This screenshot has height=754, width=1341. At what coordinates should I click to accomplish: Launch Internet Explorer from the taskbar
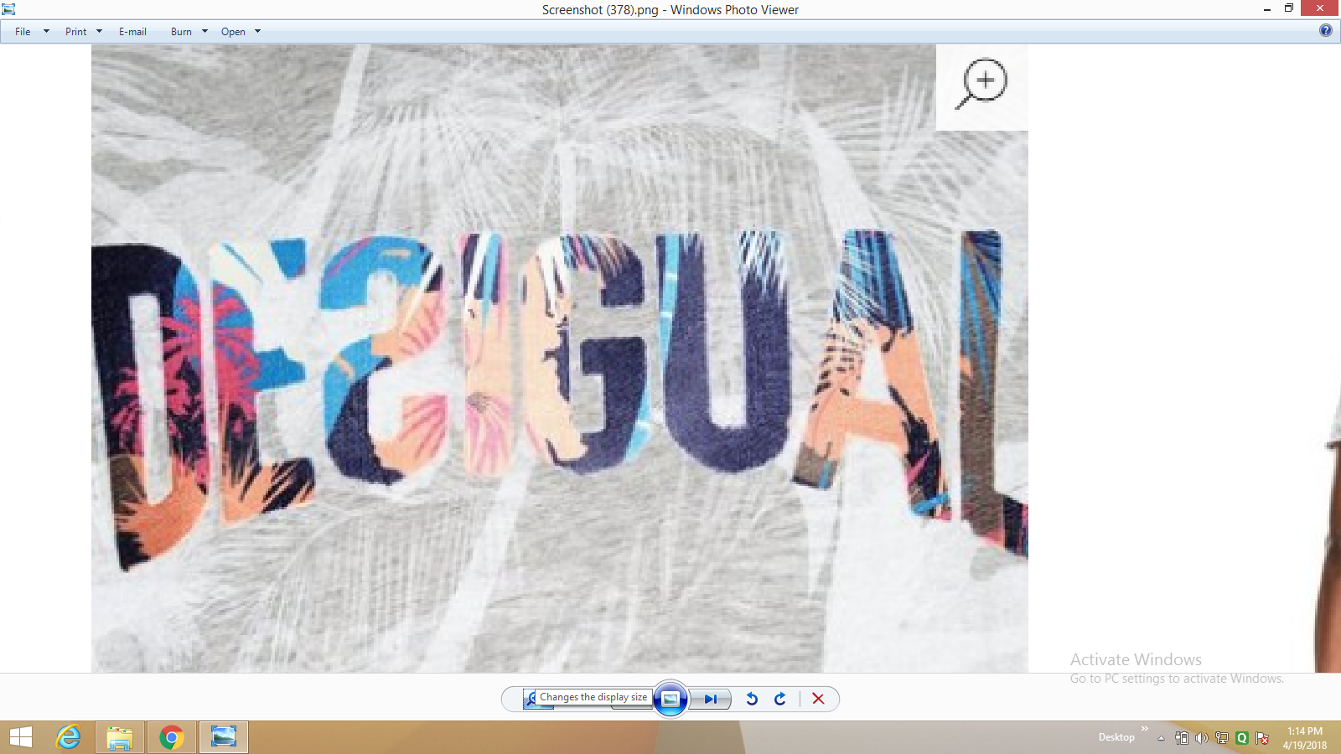click(69, 737)
